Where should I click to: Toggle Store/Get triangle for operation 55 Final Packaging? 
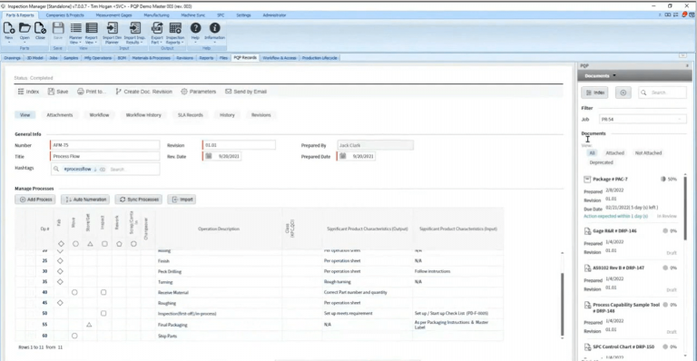pyautogui.click(x=89, y=325)
